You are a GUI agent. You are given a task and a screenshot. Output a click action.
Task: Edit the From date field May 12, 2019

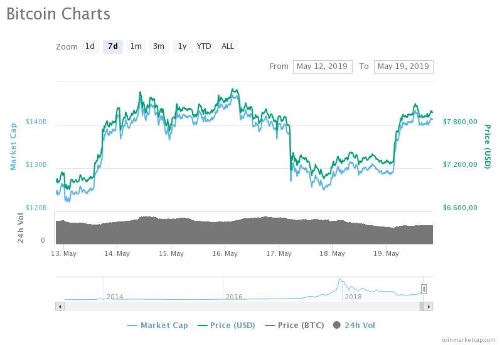pos(323,67)
